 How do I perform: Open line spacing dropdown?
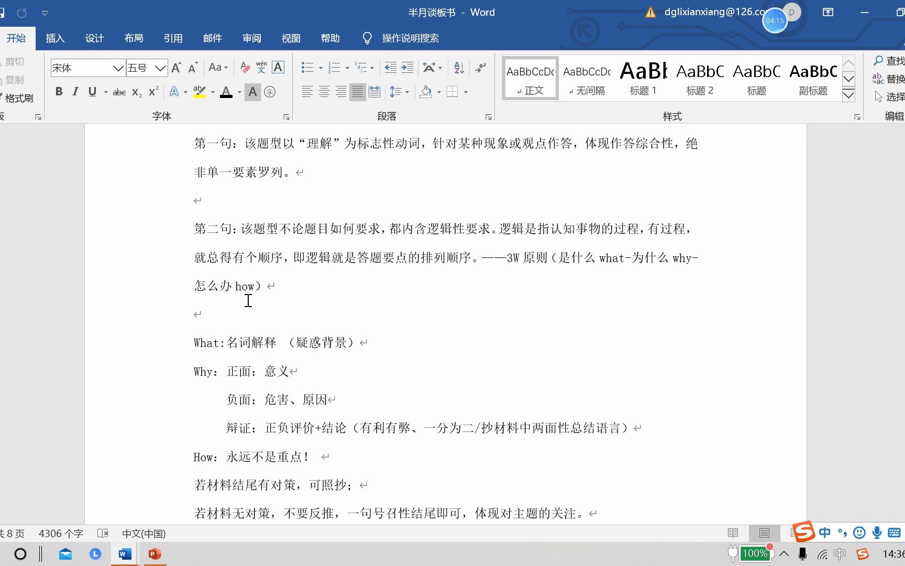point(399,92)
